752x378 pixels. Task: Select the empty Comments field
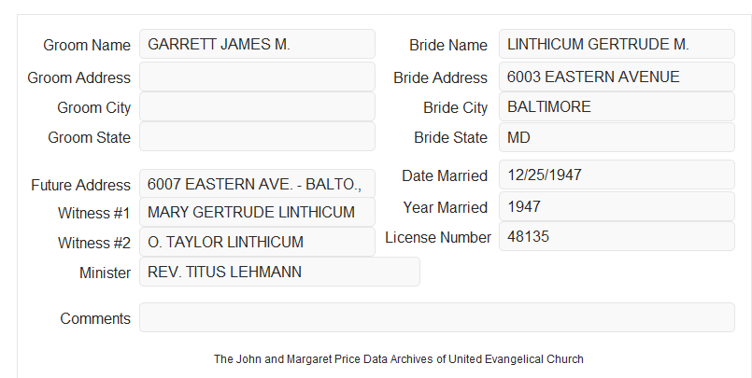click(x=437, y=317)
